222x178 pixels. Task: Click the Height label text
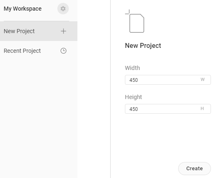tap(134, 97)
